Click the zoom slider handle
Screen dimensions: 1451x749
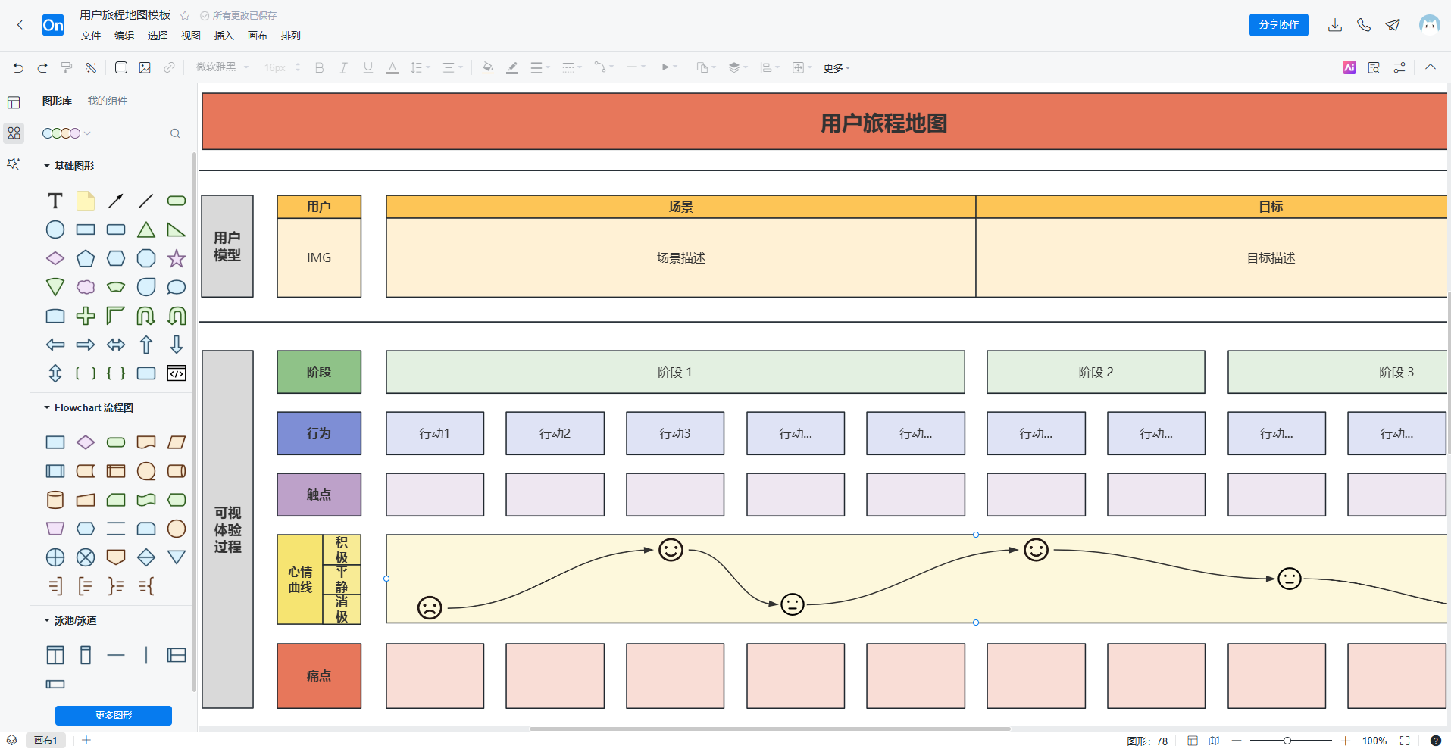coord(1287,741)
